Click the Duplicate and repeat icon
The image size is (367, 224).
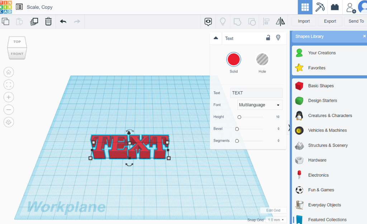(x=34, y=21)
